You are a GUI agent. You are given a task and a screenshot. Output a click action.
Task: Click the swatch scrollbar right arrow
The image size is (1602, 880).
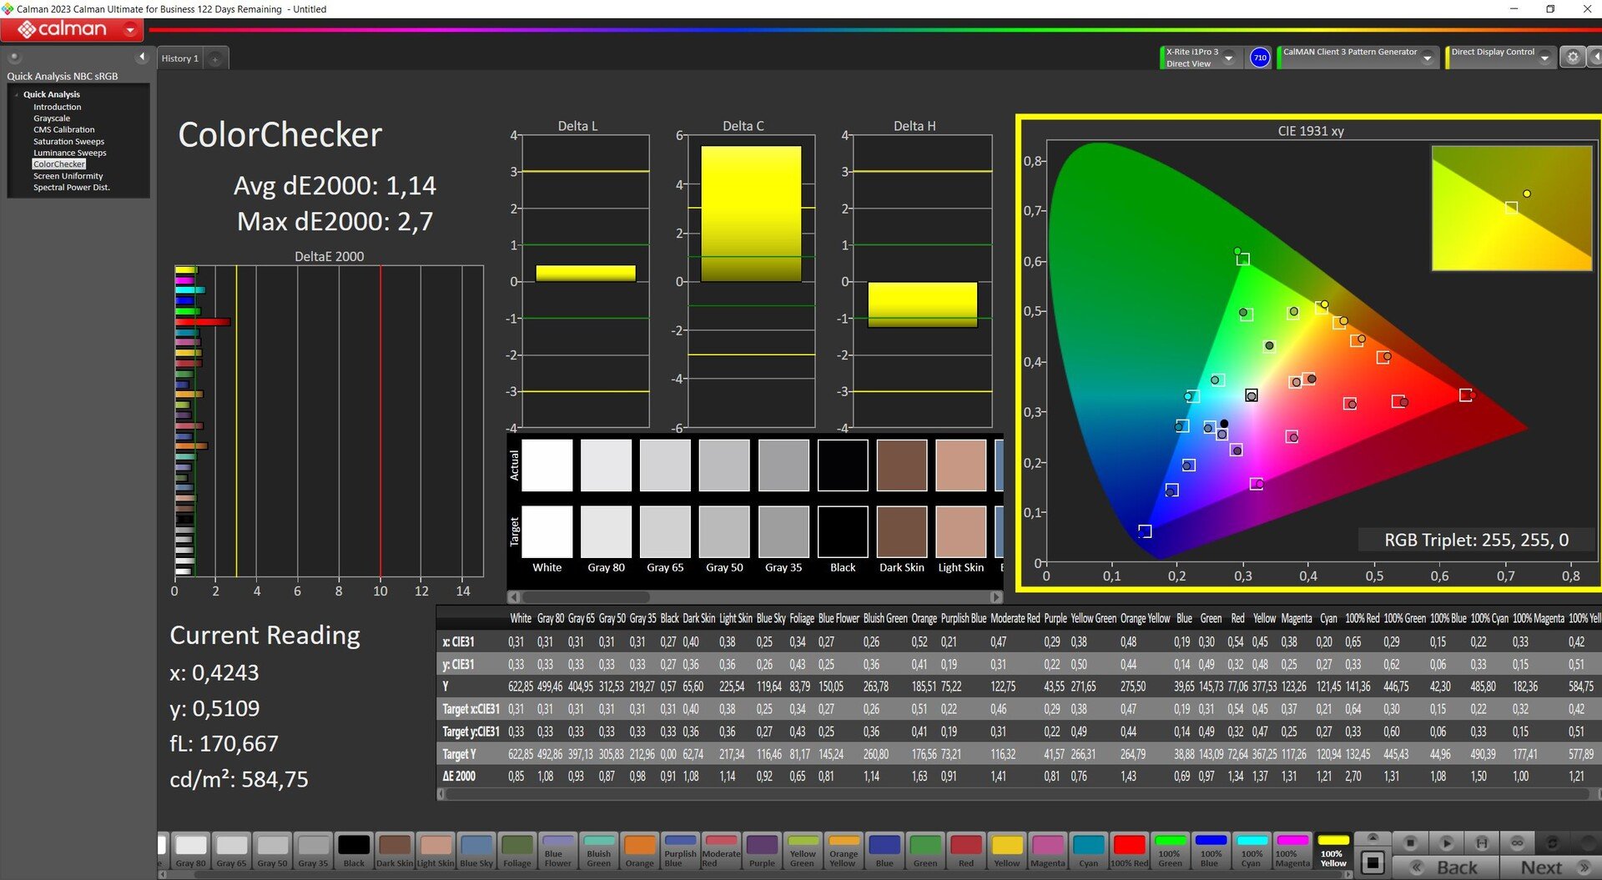[x=995, y=597]
